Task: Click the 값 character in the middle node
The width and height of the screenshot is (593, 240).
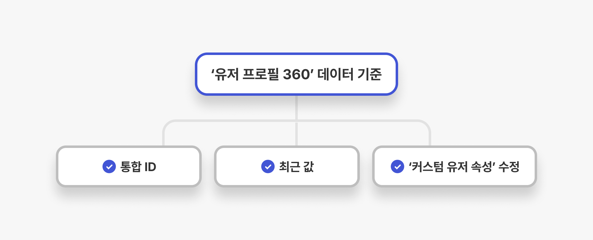Action: [x=309, y=167]
